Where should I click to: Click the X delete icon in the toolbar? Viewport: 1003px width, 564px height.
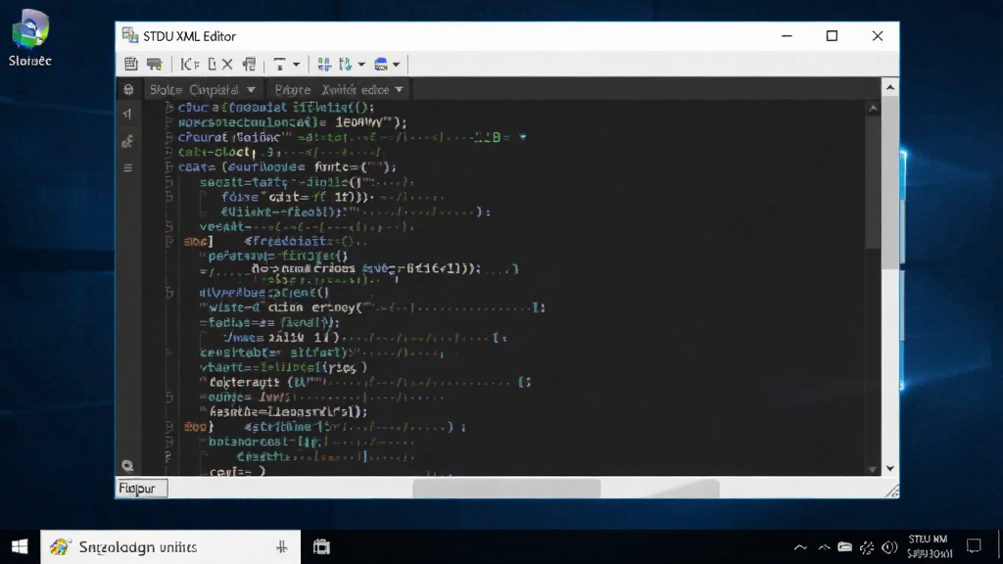point(227,64)
